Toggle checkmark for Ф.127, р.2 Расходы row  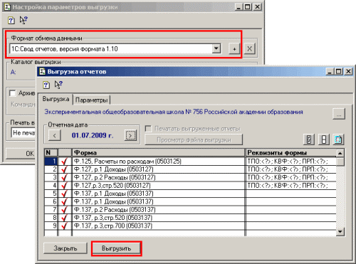pyautogui.click(x=64, y=177)
